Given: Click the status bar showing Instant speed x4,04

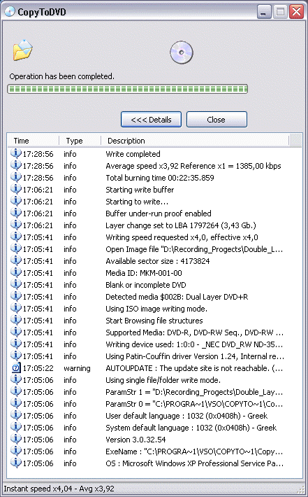Looking at the screenshot, I should (154, 489).
